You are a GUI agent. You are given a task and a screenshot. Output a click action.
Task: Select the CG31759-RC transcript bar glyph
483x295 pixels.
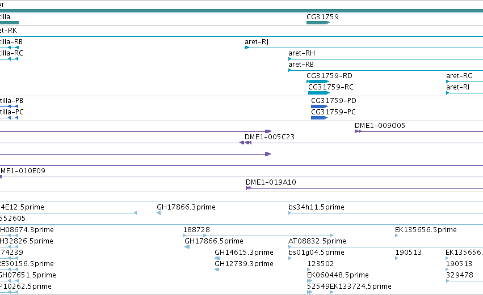319,93
